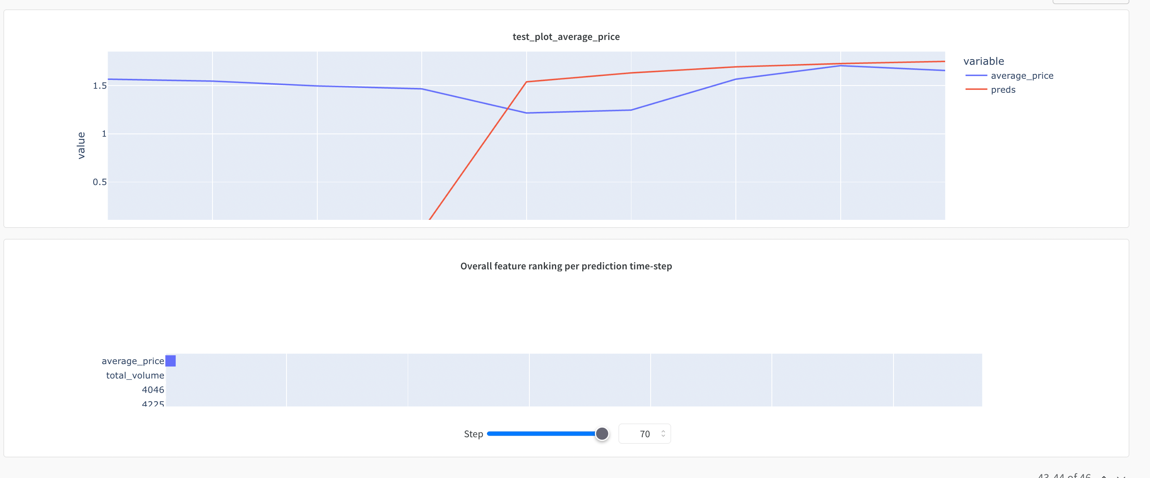The width and height of the screenshot is (1150, 478).
Task: Click the Step slider handle
Action: pos(602,433)
